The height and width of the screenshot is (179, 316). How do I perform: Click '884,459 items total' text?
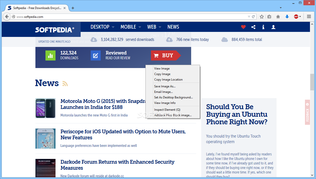(247, 39)
